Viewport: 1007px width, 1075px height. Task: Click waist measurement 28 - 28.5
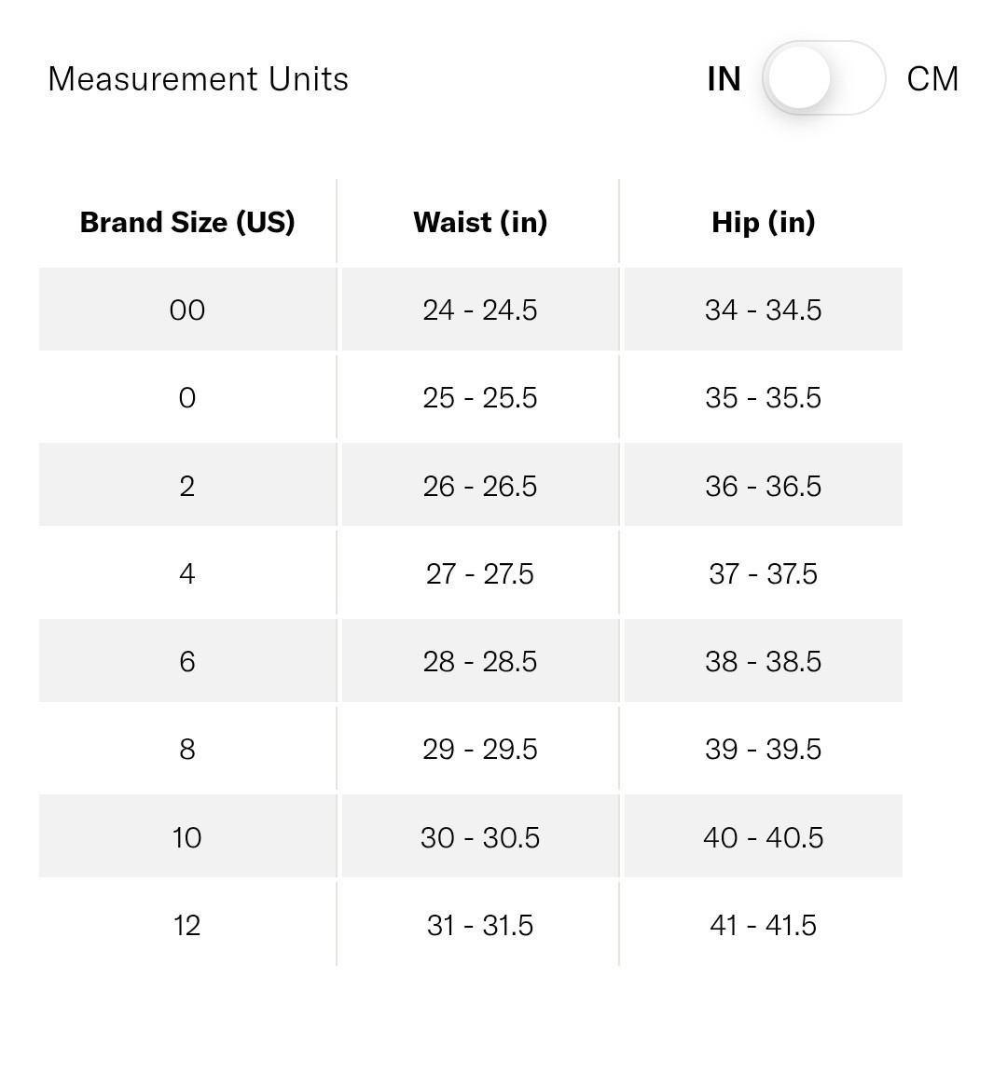click(480, 660)
